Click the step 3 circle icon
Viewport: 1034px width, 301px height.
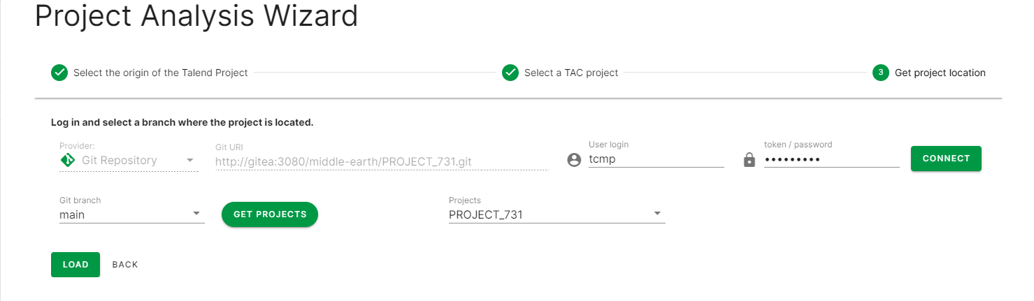coord(881,73)
